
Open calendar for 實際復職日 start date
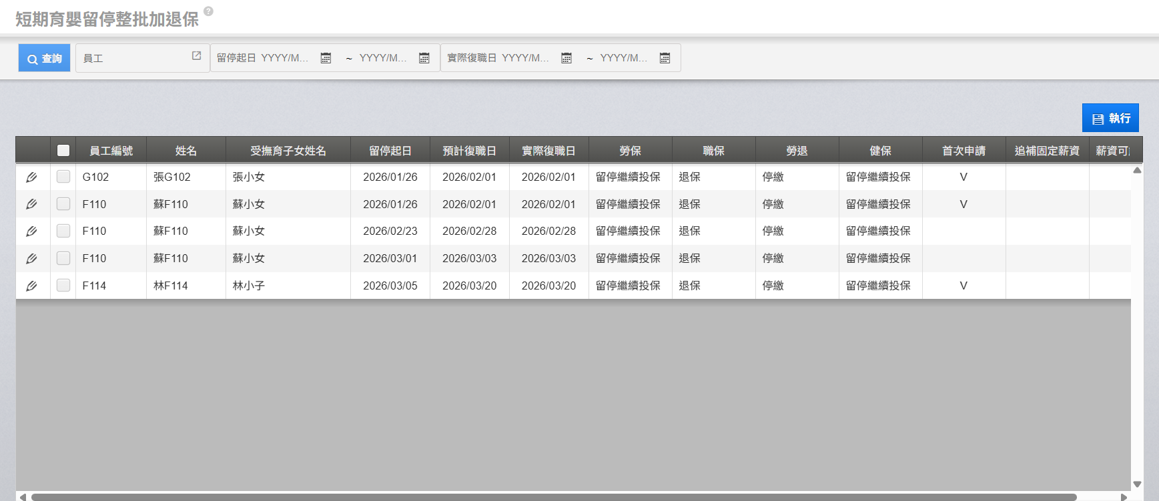(566, 58)
